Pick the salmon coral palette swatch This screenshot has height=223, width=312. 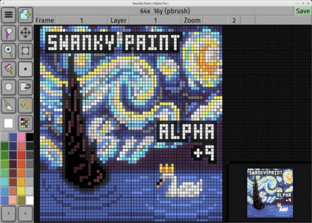click(x=21, y=146)
